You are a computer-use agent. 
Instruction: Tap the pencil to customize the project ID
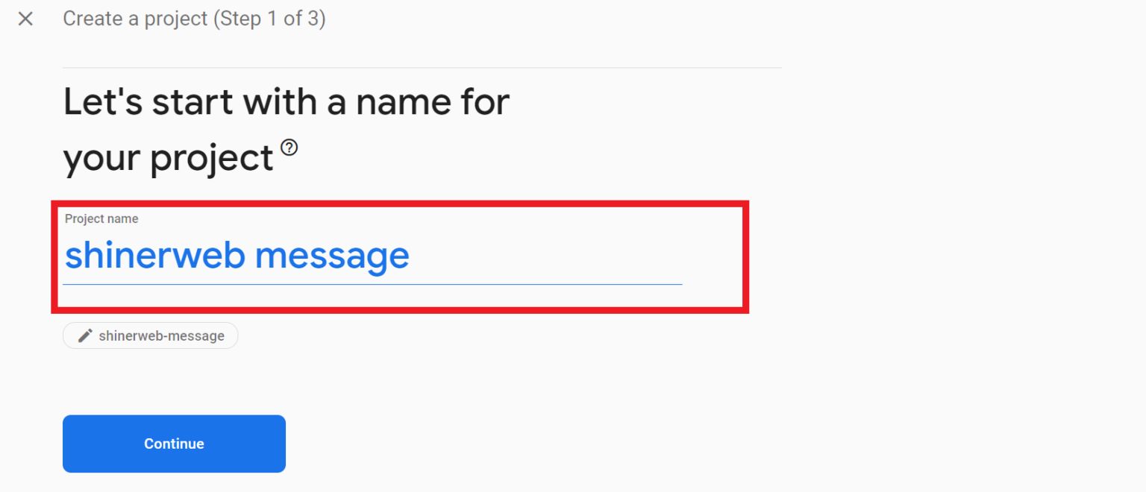tap(84, 335)
